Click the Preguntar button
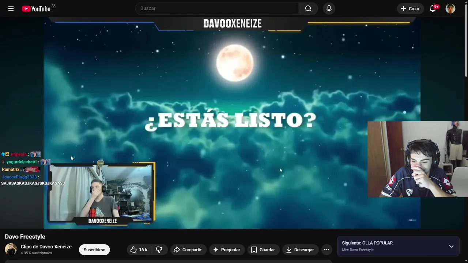The image size is (468, 263). coord(227,250)
